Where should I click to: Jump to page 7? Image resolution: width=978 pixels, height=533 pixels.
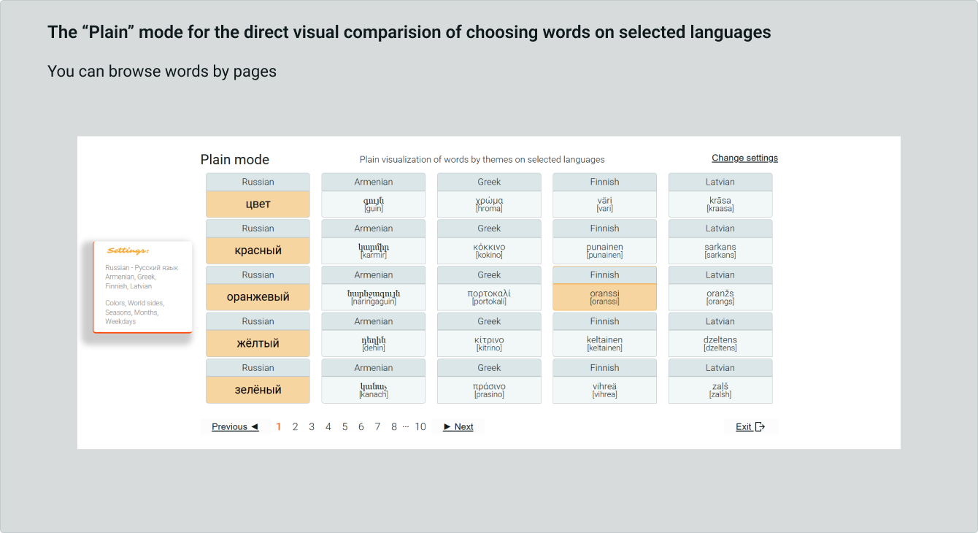(x=377, y=427)
